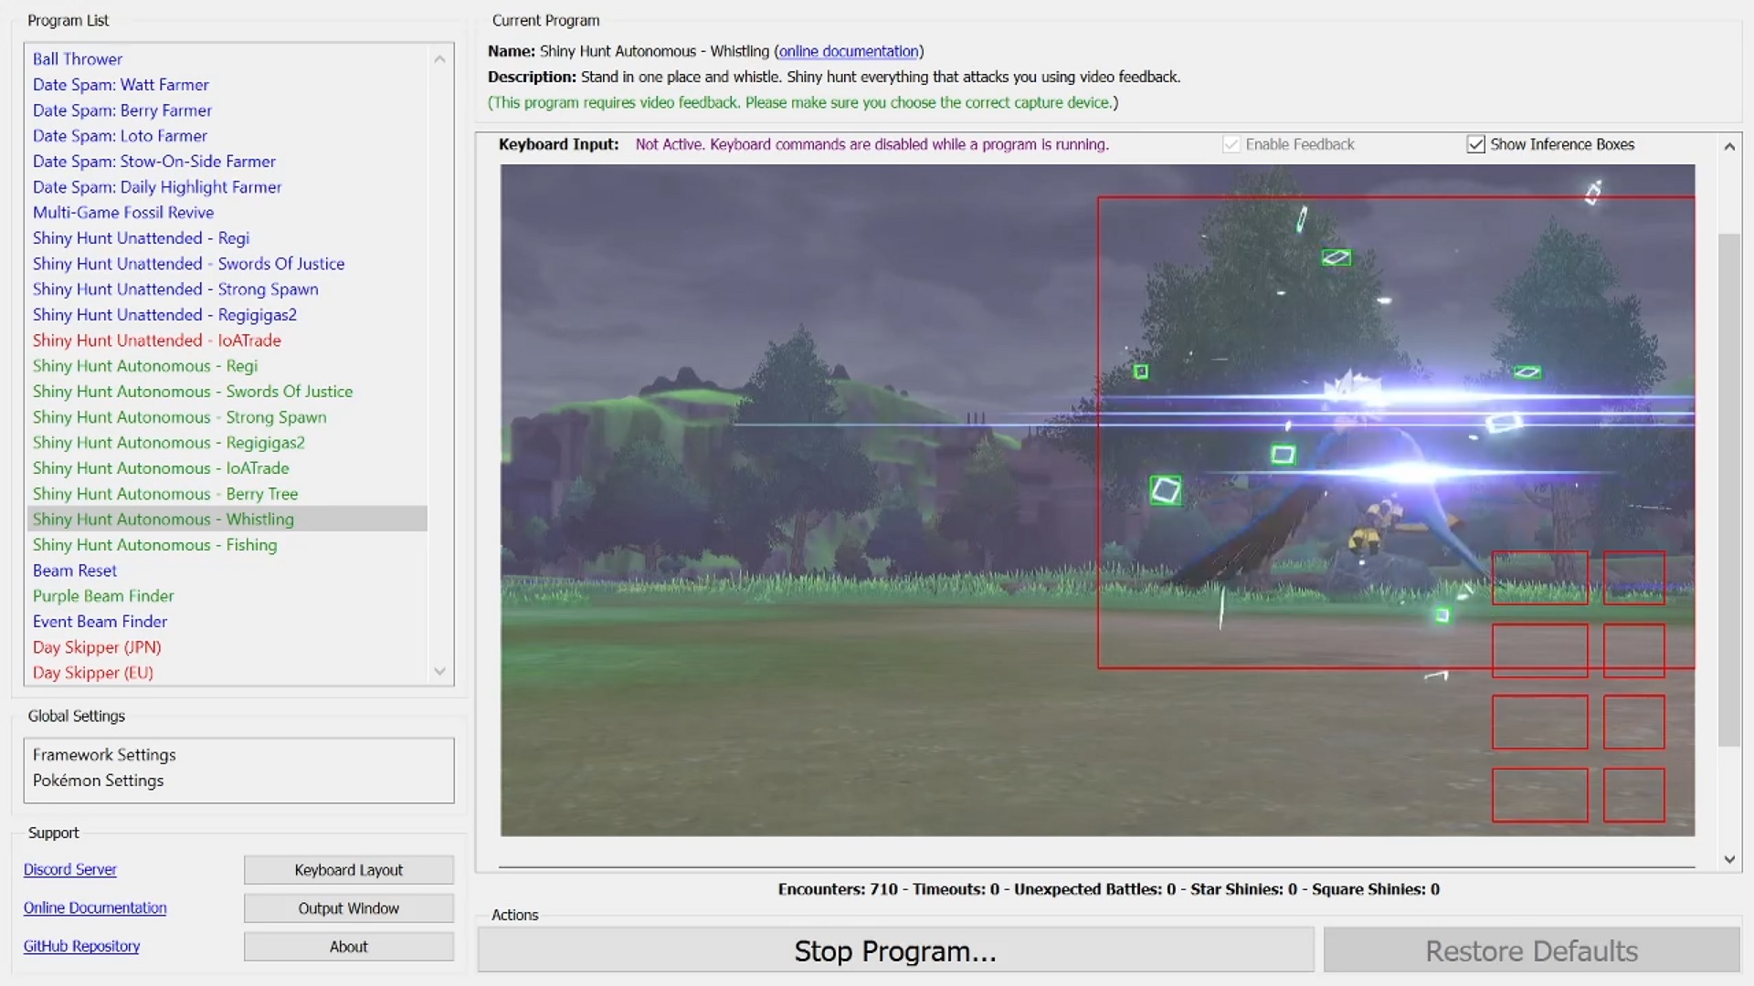Open Pokémon Settings
1754x986 pixels.
[99, 781]
